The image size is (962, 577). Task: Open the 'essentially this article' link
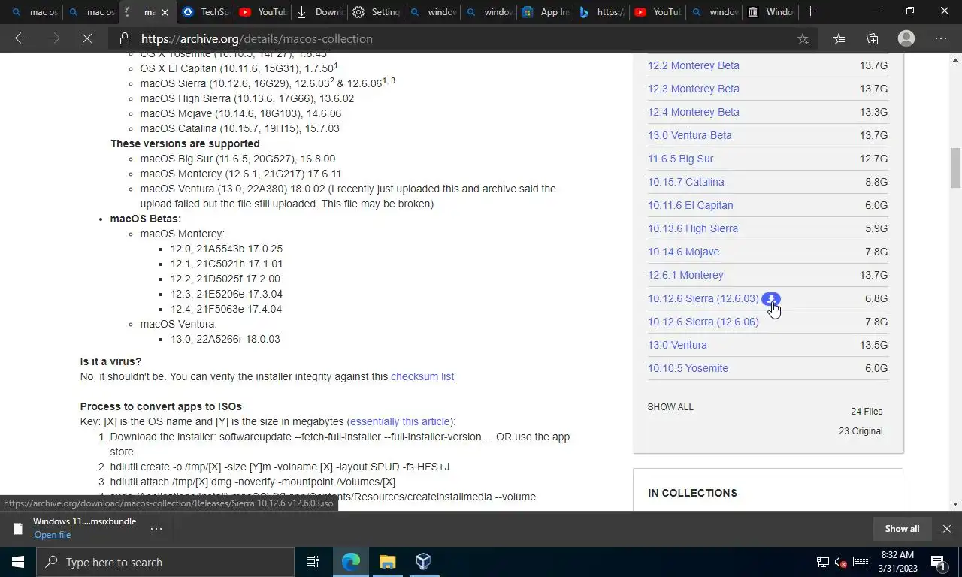(401, 421)
